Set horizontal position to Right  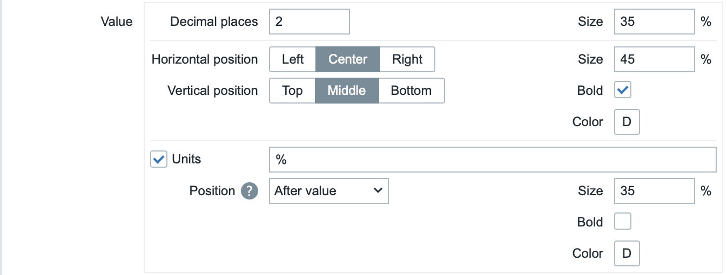(x=407, y=59)
